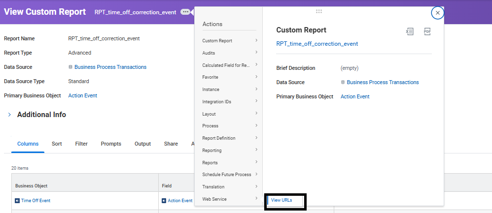
Task: Click database icon beside popup Data Source
Action: click(343, 82)
